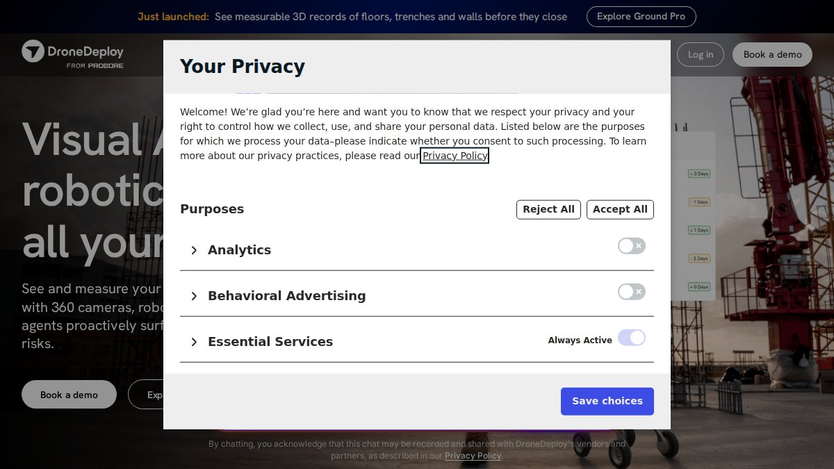Explore Ground Pro from banner
This screenshot has height=469, width=834.
(641, 17)
